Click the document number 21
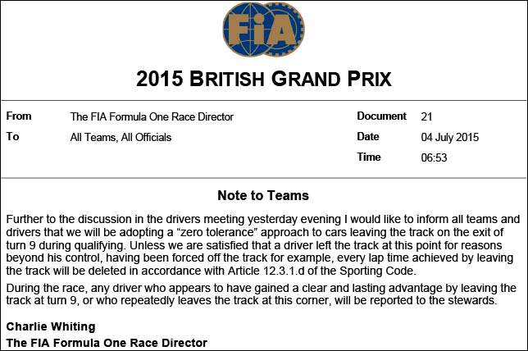 point(426,117)
